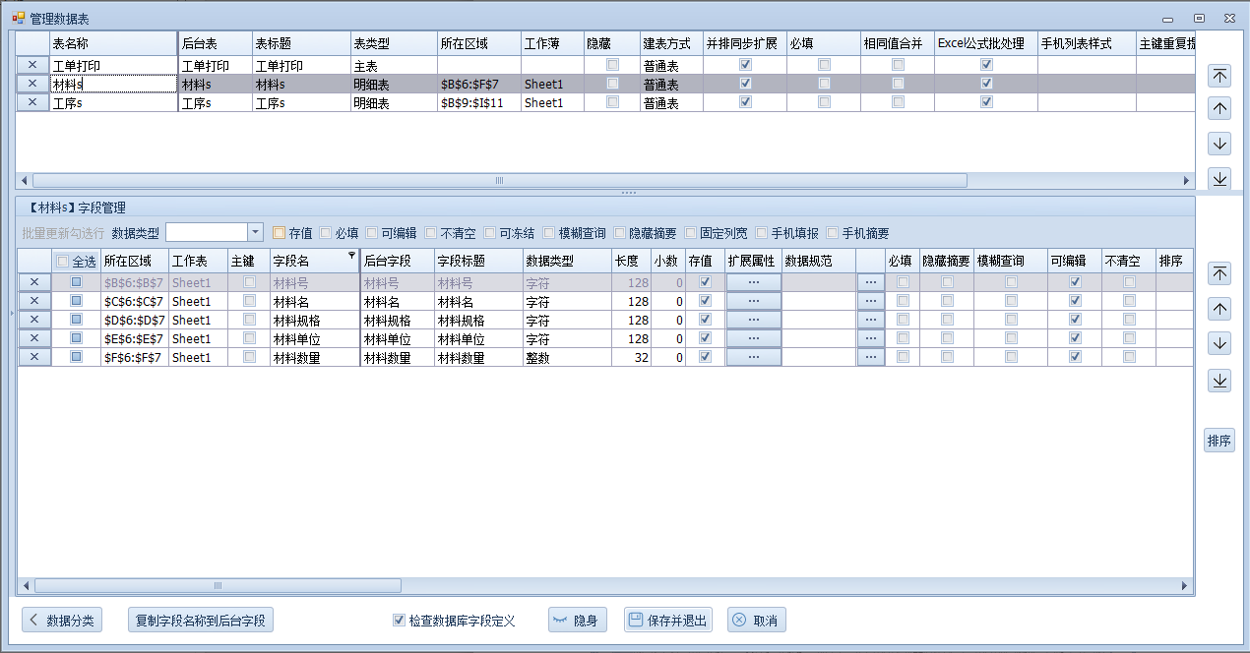Delete the 材料数量 field row
1250x653 pixels.
(33, 357)
